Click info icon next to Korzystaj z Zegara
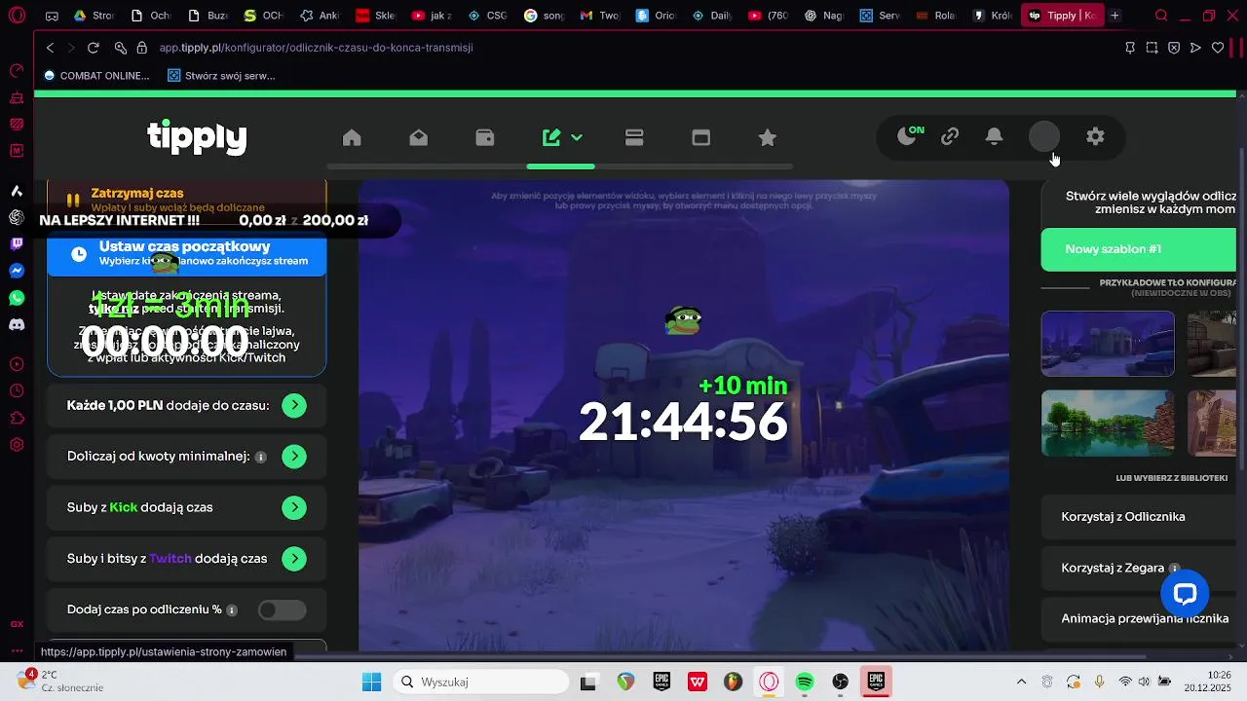 point(1174,569)
